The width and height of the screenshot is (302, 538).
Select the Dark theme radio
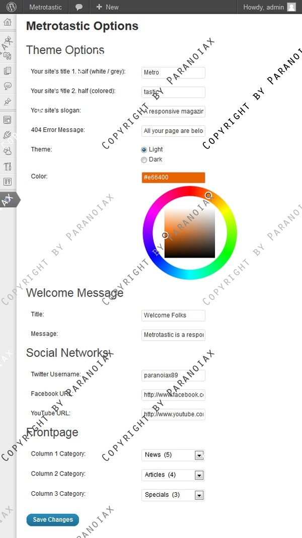coord(144,160)
